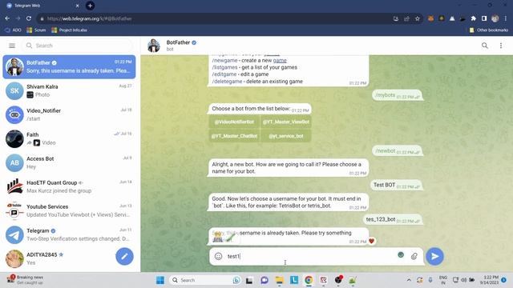Search within BotFather conversation
Image resolution: width=513 pixels, height=288 pixels.
484,46
